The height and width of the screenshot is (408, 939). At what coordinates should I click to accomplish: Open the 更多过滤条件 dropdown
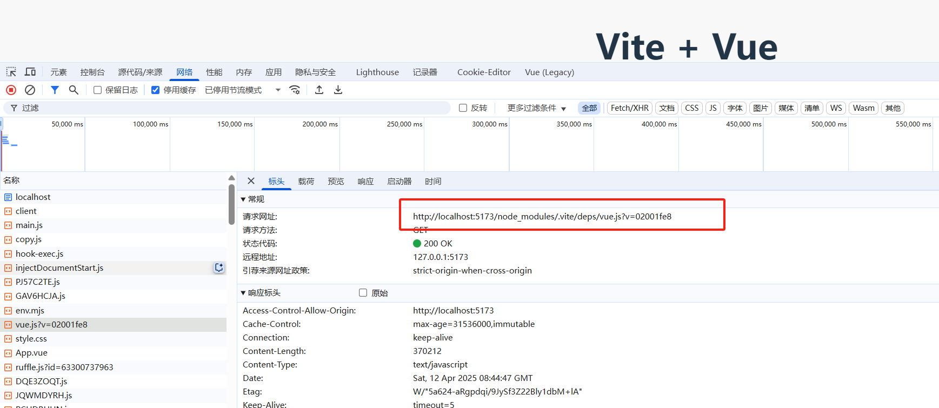536,108
